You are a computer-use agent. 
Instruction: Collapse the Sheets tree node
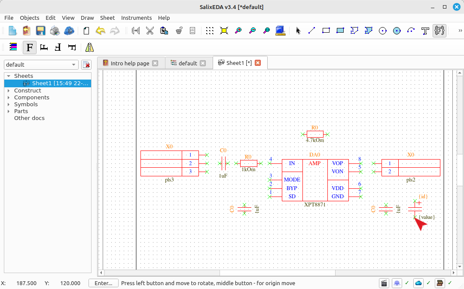(x=9, y=76)
